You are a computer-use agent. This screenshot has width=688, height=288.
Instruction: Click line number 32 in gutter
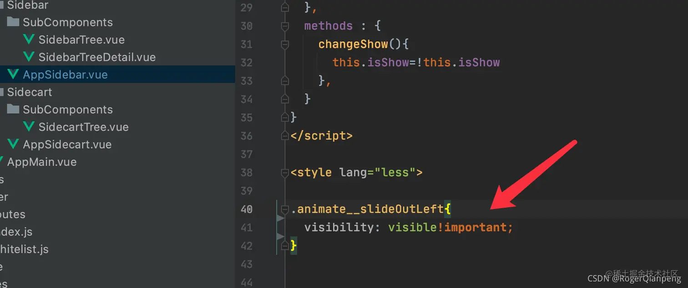tap(246, 63)
